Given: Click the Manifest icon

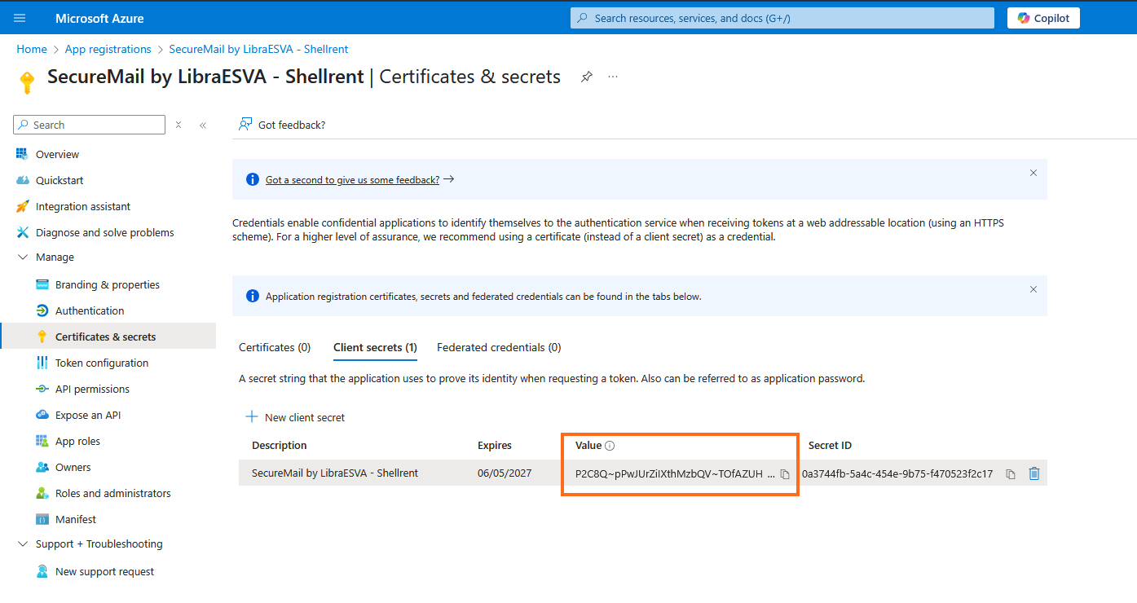Looking at the screenshot, I should [42, 519].
